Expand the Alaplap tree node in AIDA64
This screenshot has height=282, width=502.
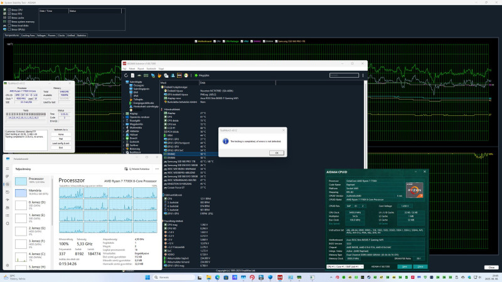point(124,113)
